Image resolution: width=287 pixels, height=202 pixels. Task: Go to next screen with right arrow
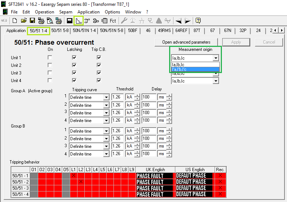point(187,21)
